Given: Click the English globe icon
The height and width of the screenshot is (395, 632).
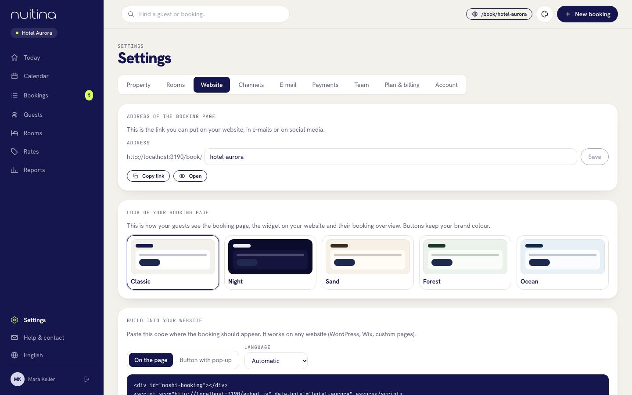Looking at the screenshot, I should click(x=14, y=355).
